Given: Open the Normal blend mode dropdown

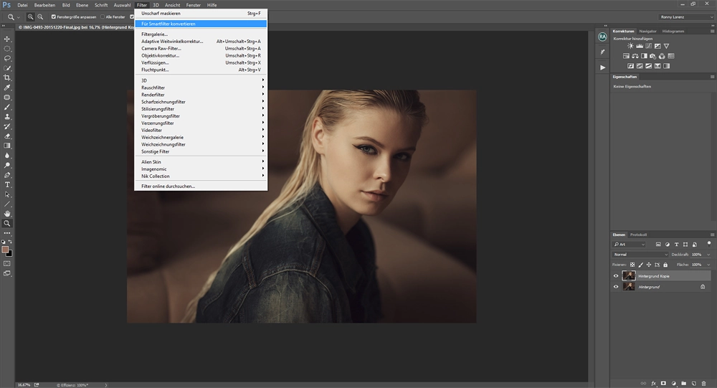Looking at the screenshot, I should (640, 255).
